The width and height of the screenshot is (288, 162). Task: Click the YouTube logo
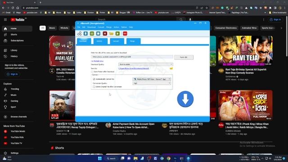coord(18,20)
